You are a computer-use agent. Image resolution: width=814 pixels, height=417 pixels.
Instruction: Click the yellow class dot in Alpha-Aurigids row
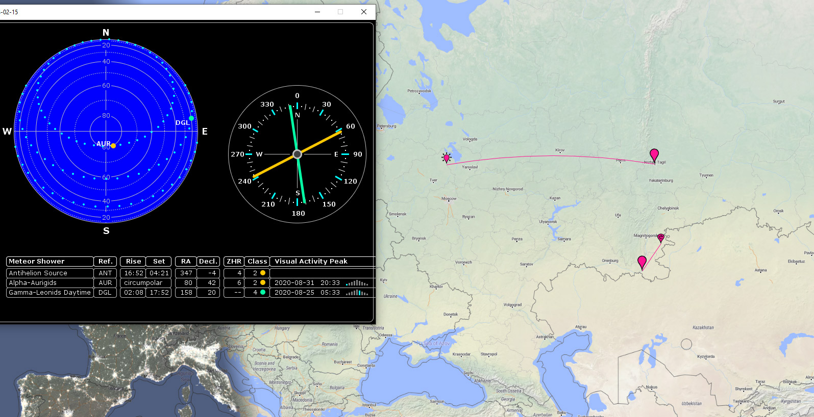pyautogui.click(x=263, y=282)
